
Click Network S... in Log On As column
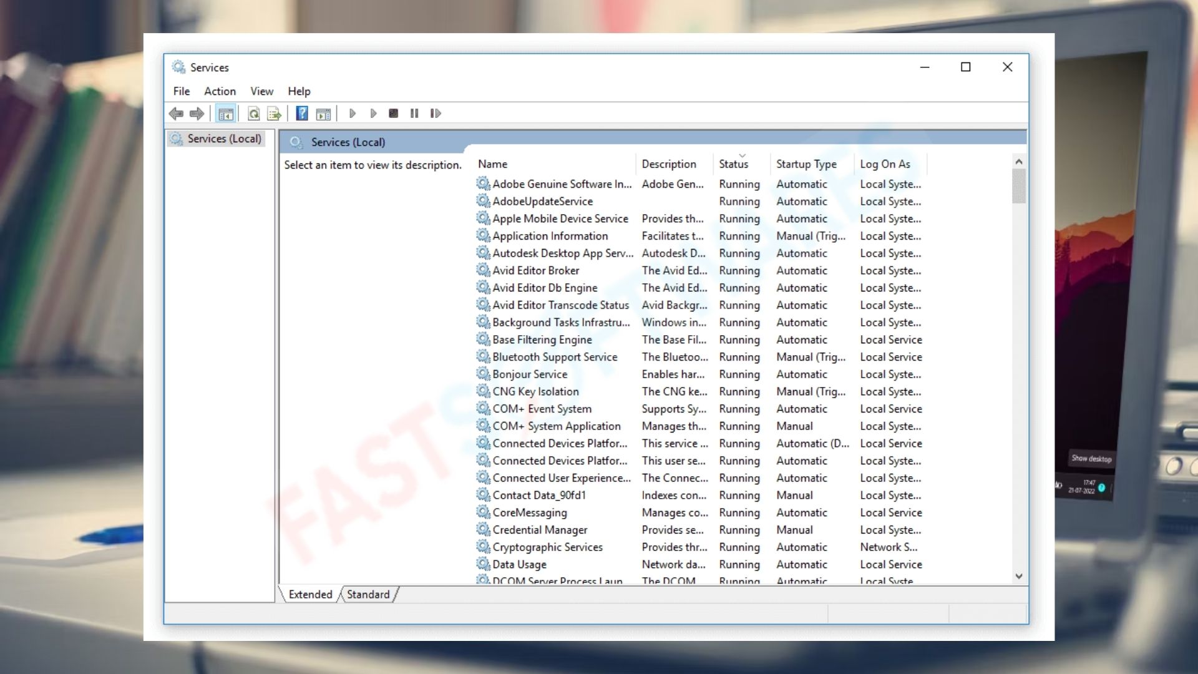click(x=889, y=547)
